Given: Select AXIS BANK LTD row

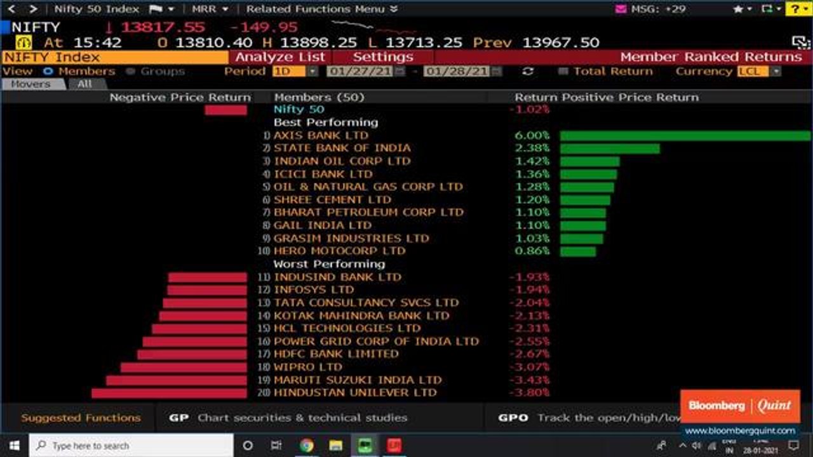Looking at the screenshot, I should point(321,135).
